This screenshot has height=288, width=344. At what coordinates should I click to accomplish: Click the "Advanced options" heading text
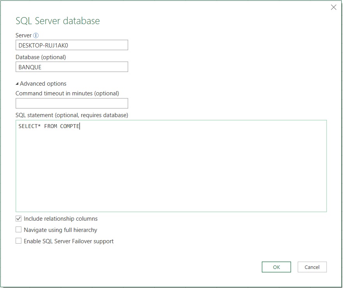coord(43,84)
